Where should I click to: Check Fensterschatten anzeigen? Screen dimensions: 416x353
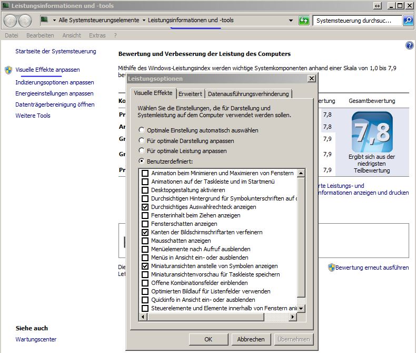[145, 224]
